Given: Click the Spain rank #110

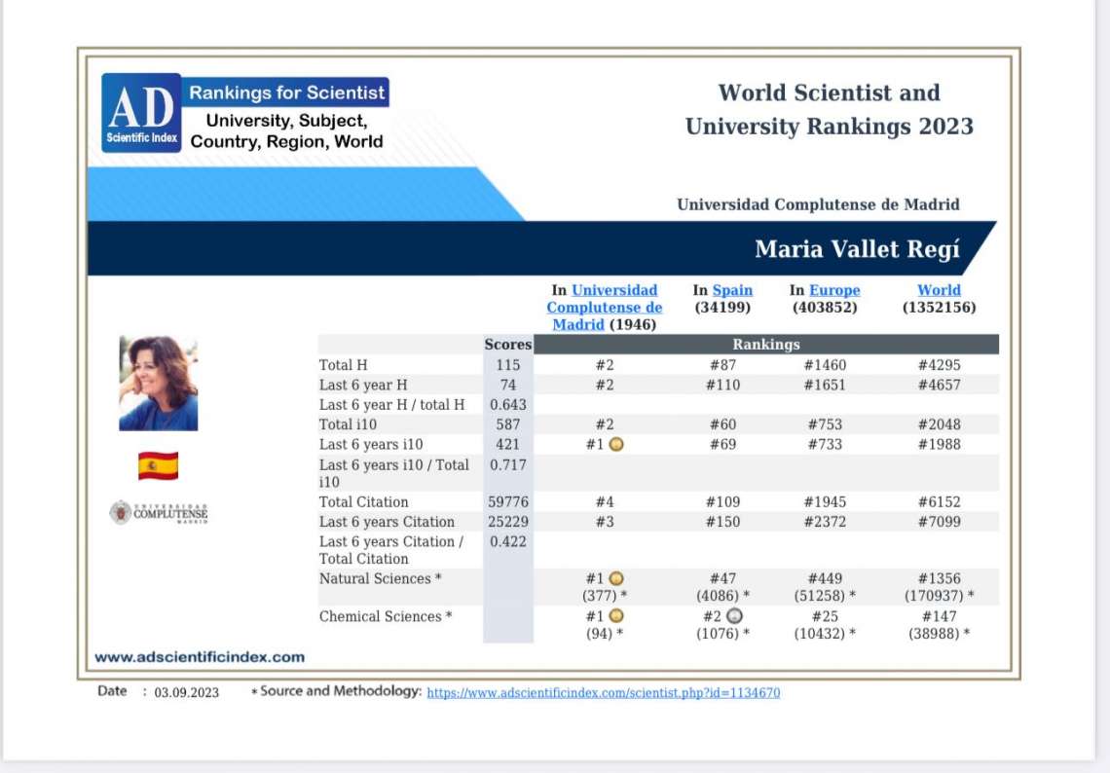Looking at the screenshot, I should point(722,386).
